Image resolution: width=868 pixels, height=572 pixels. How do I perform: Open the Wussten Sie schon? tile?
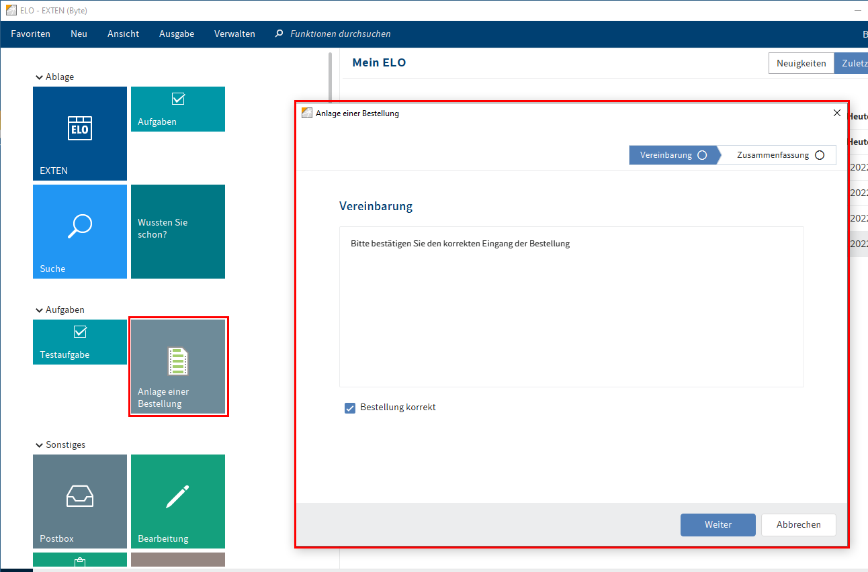[x=178, y=232]
